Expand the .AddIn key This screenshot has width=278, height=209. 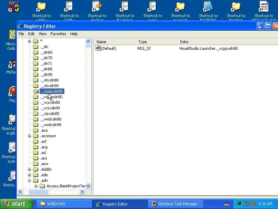[x=30, y=169]
